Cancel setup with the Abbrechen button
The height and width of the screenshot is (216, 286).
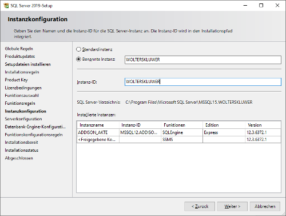click(265, 206)
